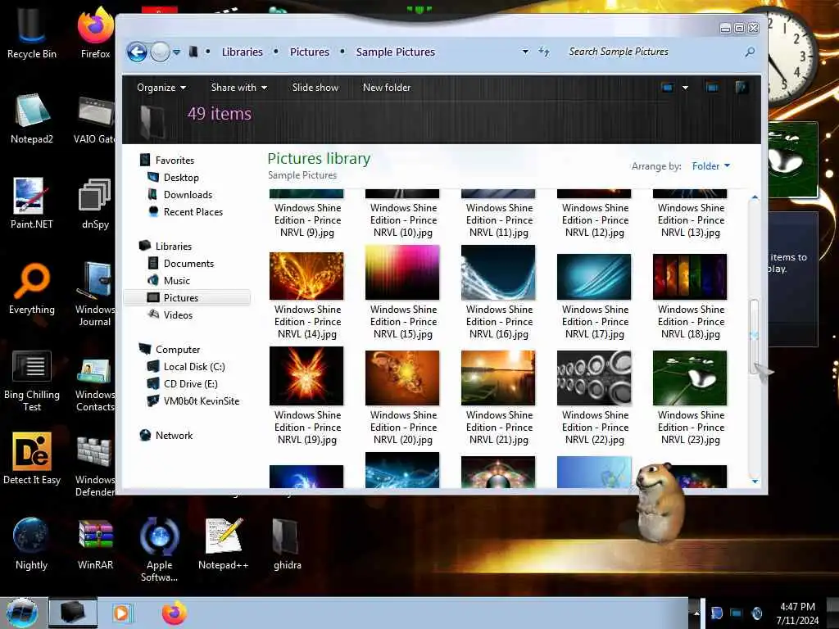Open the recent pages dropdown arrow
Image resolution: width=839 pixels, height=629 pixels.
(x=177, y=52)
